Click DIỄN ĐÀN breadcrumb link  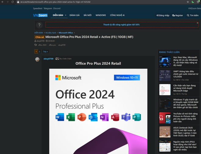39,33
